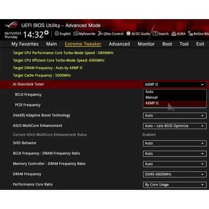Click the 06/15/2023 date text

click(13, 33)
